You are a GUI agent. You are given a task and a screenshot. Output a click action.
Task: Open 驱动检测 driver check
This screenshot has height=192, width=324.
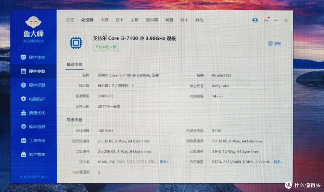point(33,127)
